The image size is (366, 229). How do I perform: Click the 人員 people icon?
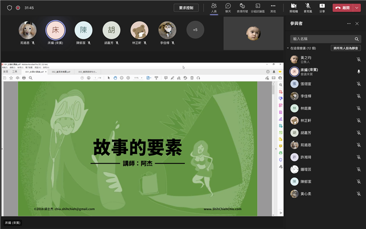[x=214, y=7]
